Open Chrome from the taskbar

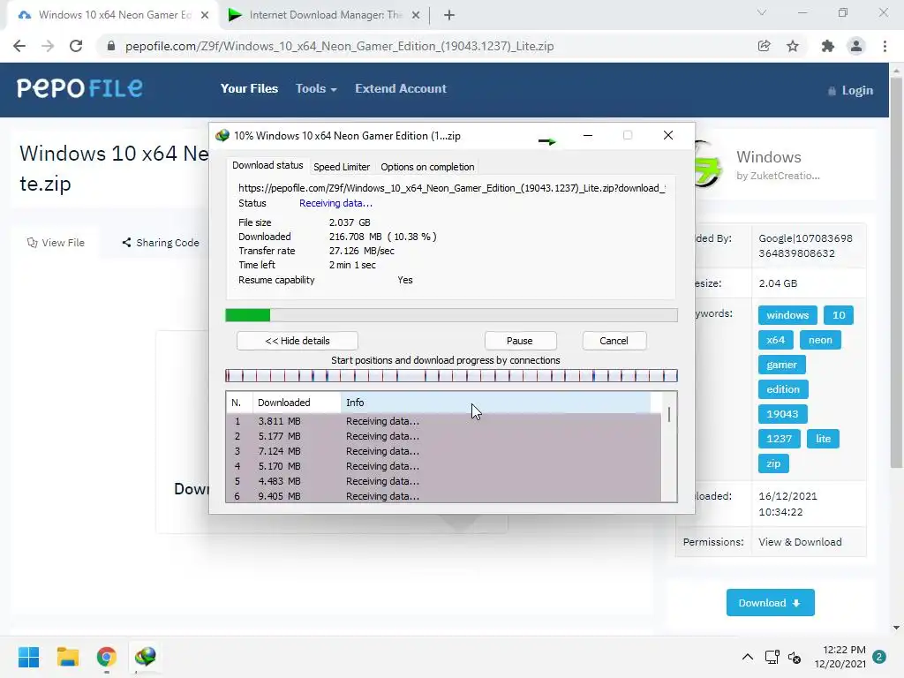coord(107,657)
